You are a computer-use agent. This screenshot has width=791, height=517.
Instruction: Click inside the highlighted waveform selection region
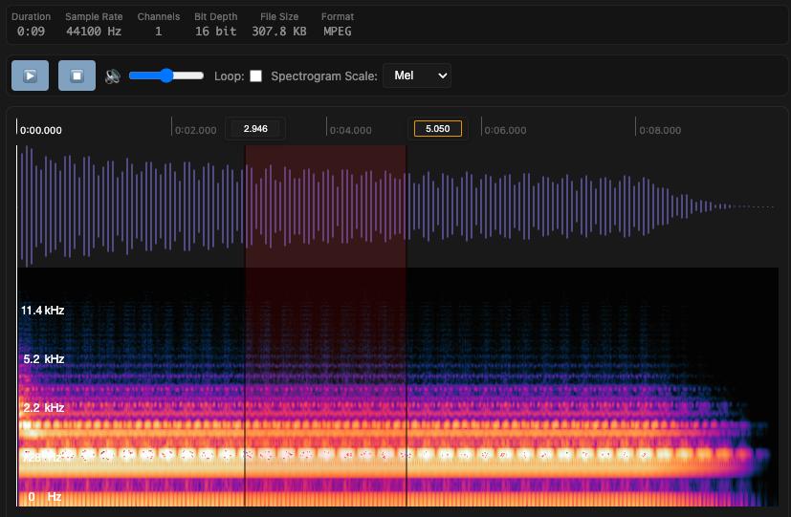click(x=325, y=206)
